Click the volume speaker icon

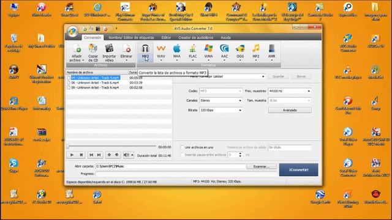pyautogui.click(x=126, y=155)
